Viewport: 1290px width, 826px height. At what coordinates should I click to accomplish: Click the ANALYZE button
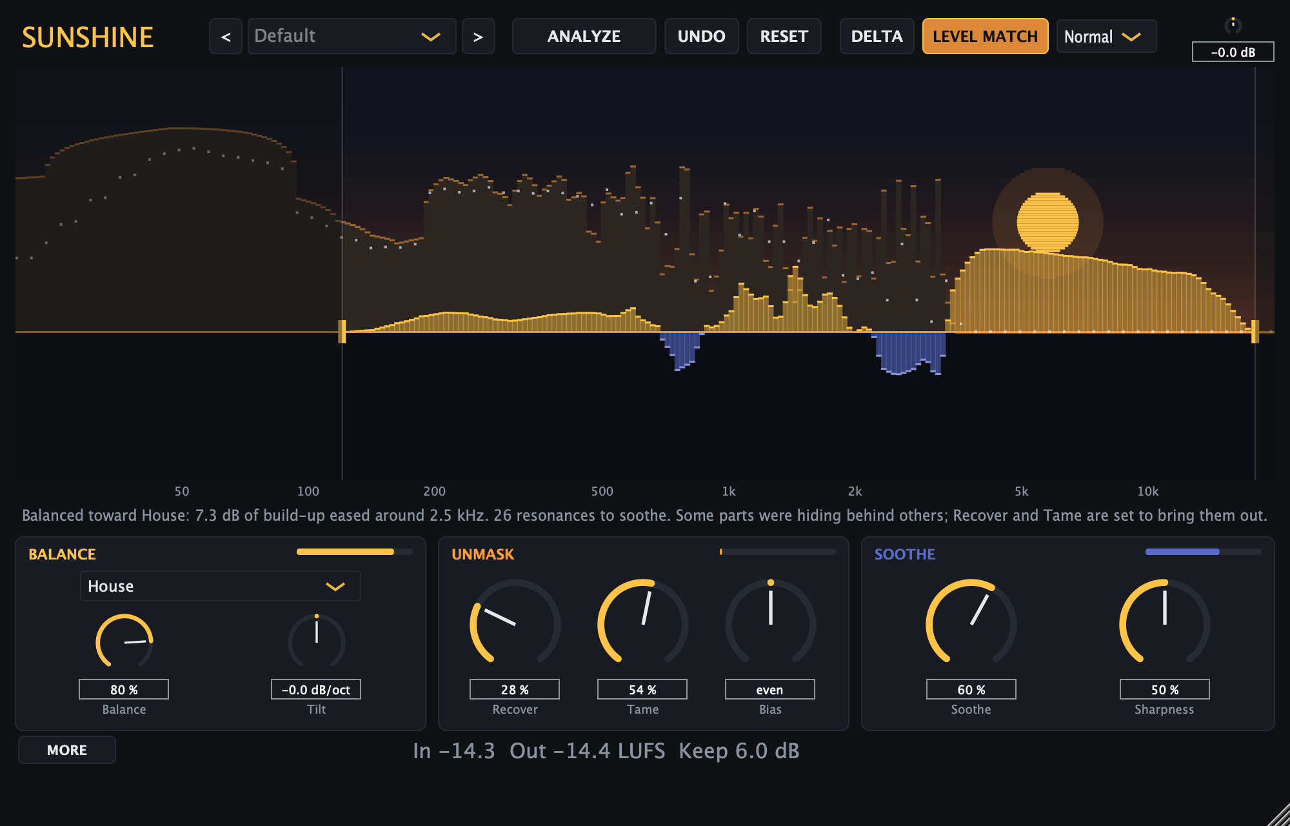tap(584, 37)
